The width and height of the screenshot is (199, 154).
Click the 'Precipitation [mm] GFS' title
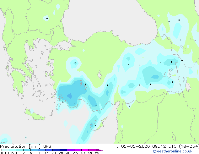tap(25, 146)
